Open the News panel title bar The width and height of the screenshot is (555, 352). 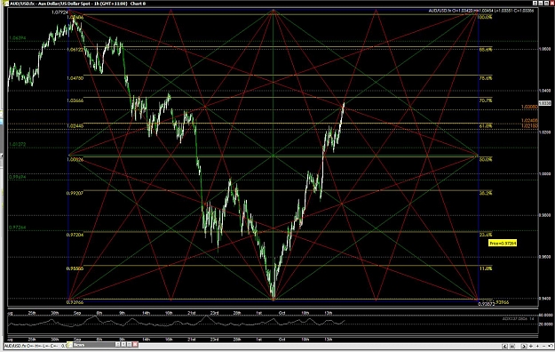pos(102,345)
